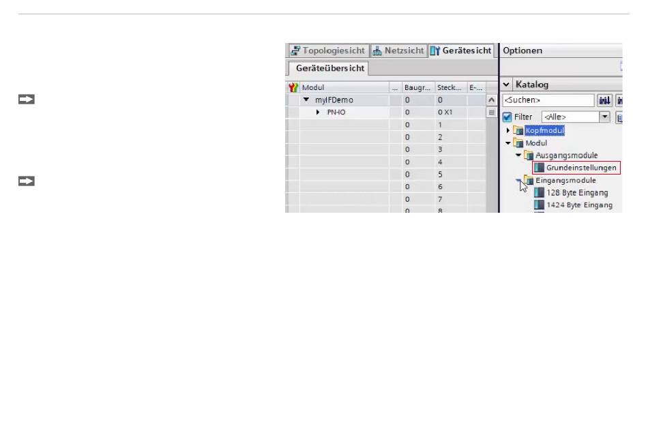Click the 1424 Byte Eingang module icon

(539, 205)
